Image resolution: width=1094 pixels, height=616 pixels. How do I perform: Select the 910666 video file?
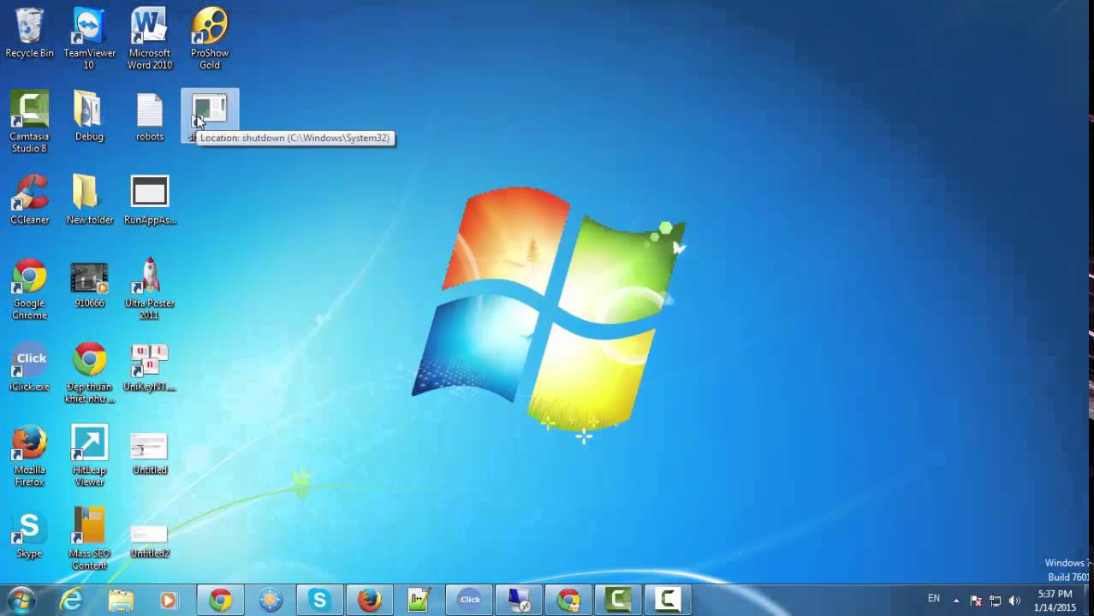pyautogui.click(x=89, y=283)
